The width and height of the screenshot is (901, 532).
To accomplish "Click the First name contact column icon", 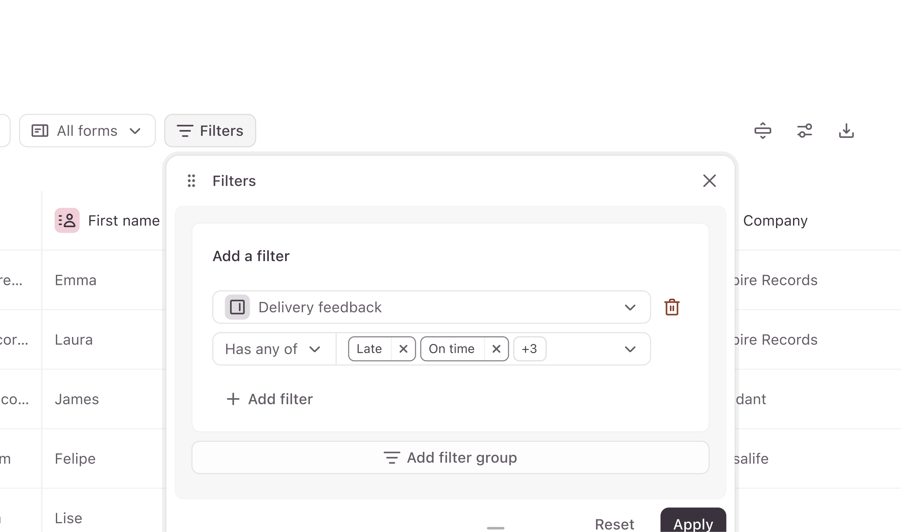I will pos(67,221).
